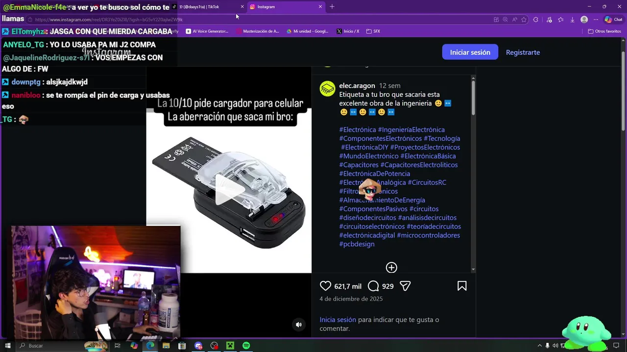The height and width of the screenshot is (352, 627).
Task: Open the #Electrónica hashtag
Action: point(358,130)
